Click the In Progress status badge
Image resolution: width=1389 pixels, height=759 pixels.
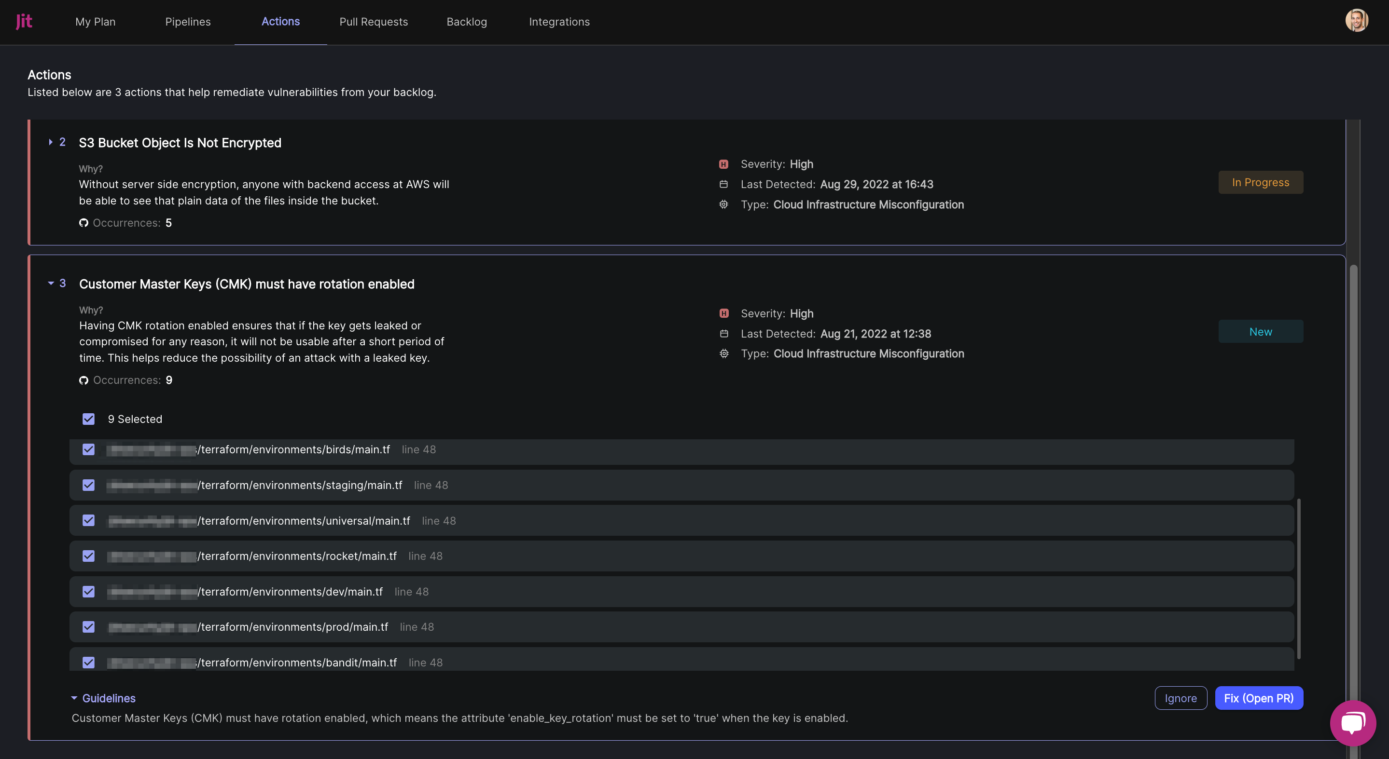pyautogui.click(x=1260, y=183)
